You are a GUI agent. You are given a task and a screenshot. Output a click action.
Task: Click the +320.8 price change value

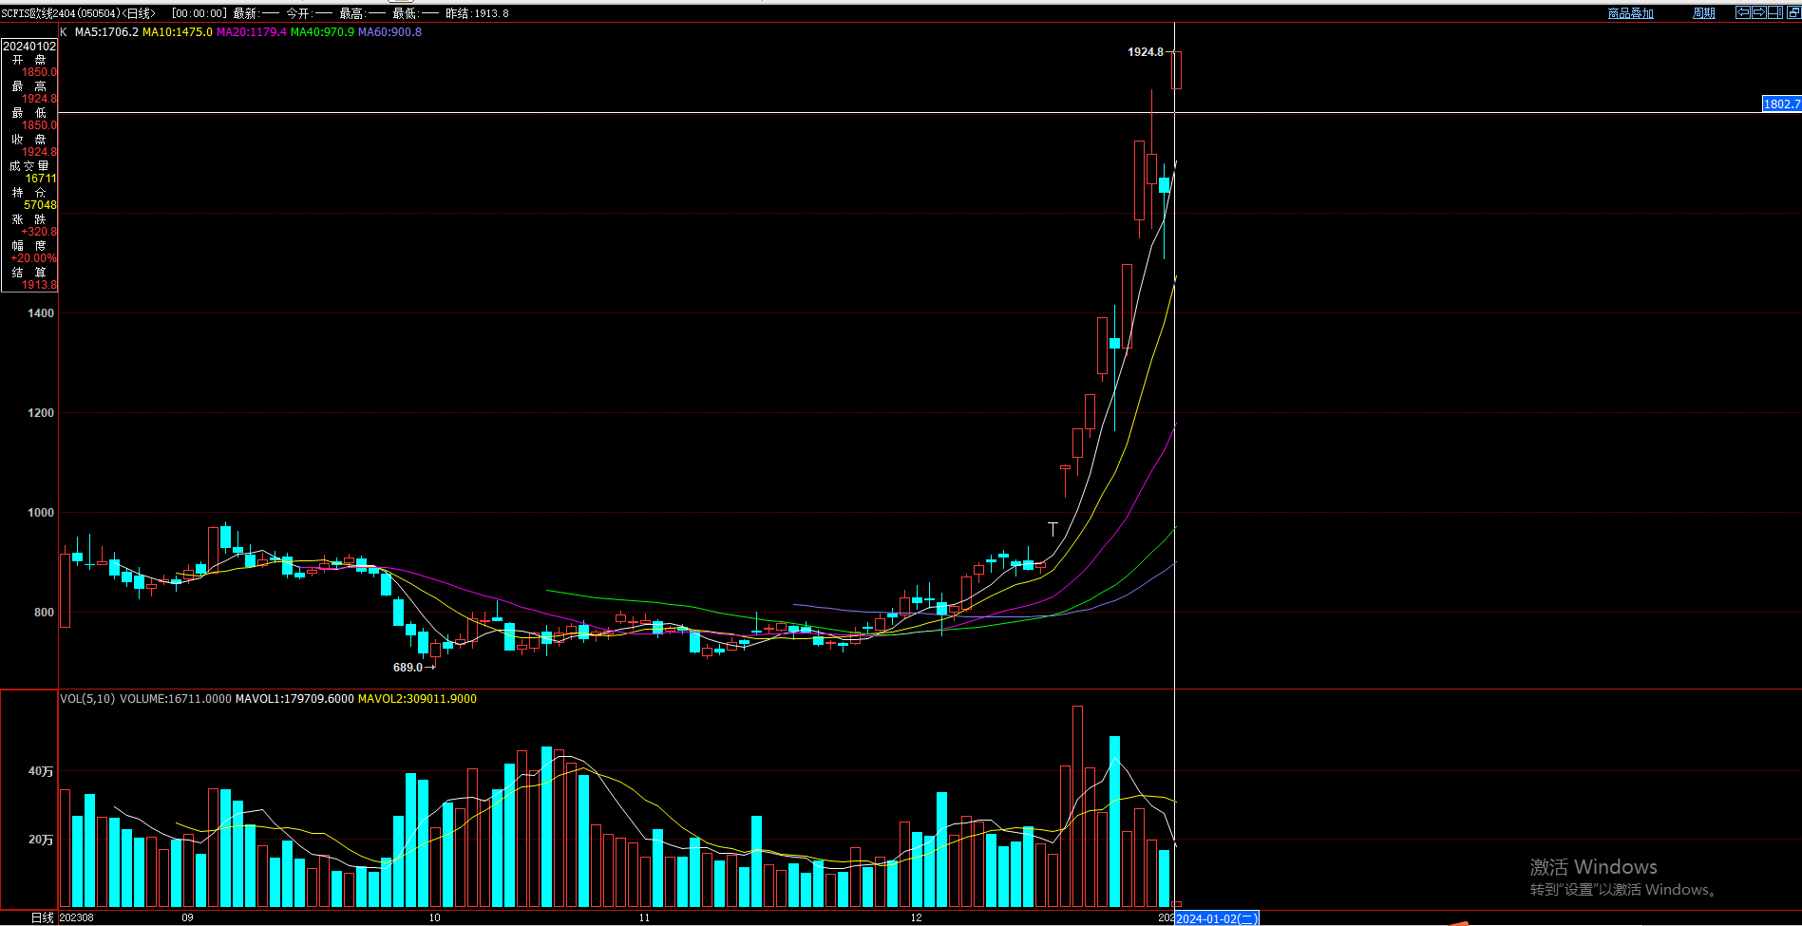pos(39,232)
